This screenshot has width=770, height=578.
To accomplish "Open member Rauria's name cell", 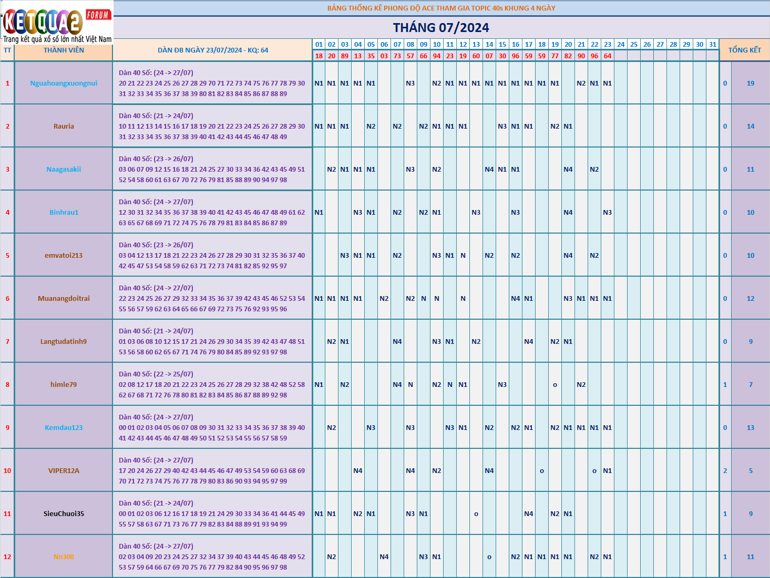I will coord(64,126).
